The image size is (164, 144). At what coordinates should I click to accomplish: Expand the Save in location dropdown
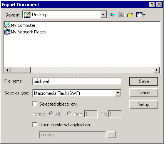point(104,15)
